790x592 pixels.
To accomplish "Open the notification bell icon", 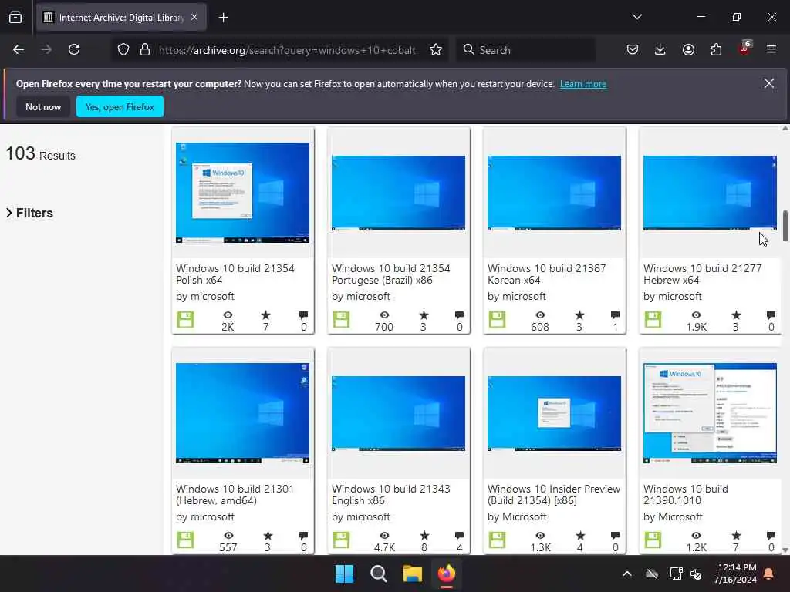I will [769, 573].
